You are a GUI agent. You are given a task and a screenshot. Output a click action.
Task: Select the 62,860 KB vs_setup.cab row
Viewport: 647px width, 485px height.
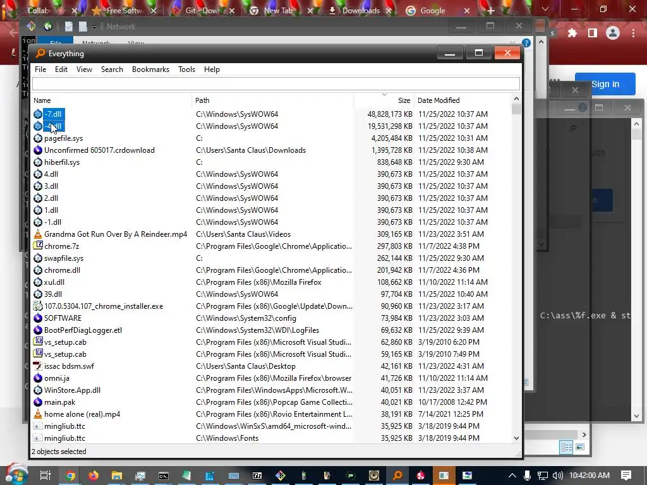point(271,342)
